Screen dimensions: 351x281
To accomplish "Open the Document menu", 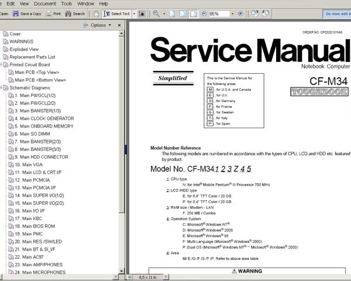I will pyautogui.click(x=45, y=4).
